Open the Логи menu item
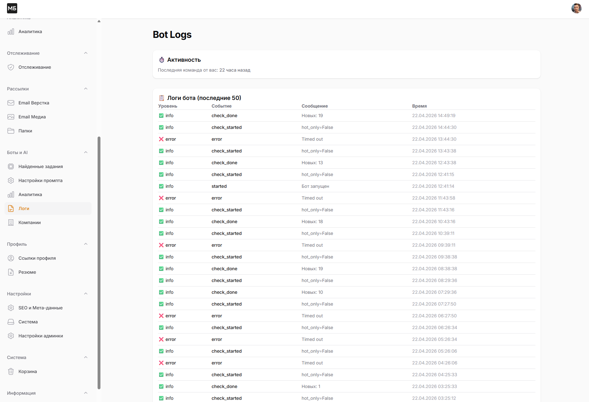 pos(24,208)
